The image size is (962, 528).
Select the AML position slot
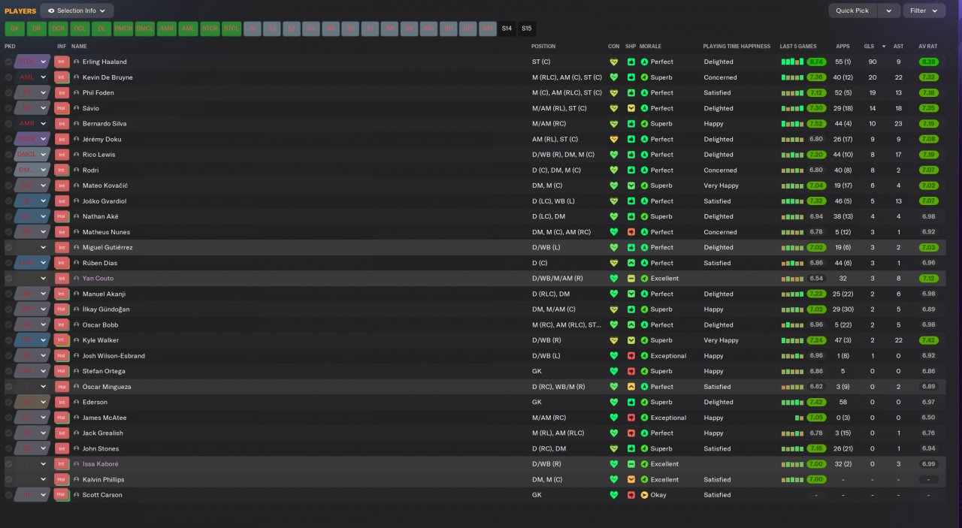188,29
